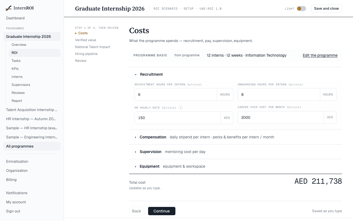353x221 pixels.
Task: Open My account settings
Action: tap(32, 202)
